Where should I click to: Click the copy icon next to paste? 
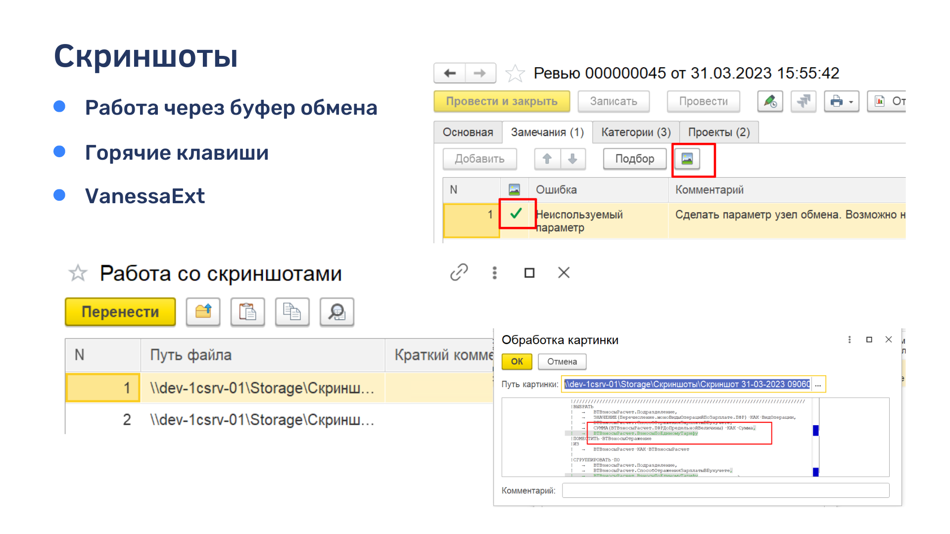click(x=292, y=311)
